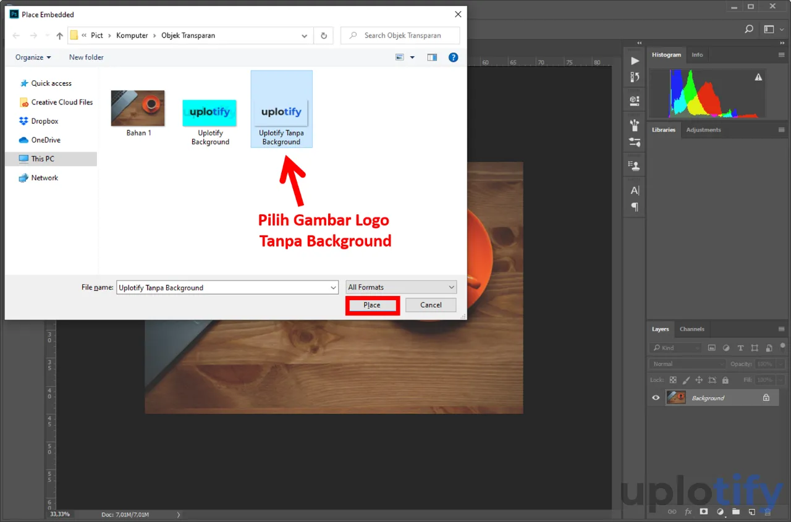Create a new layer icon
This screenshot has height=522, width=791.
[x=752, y=512]
